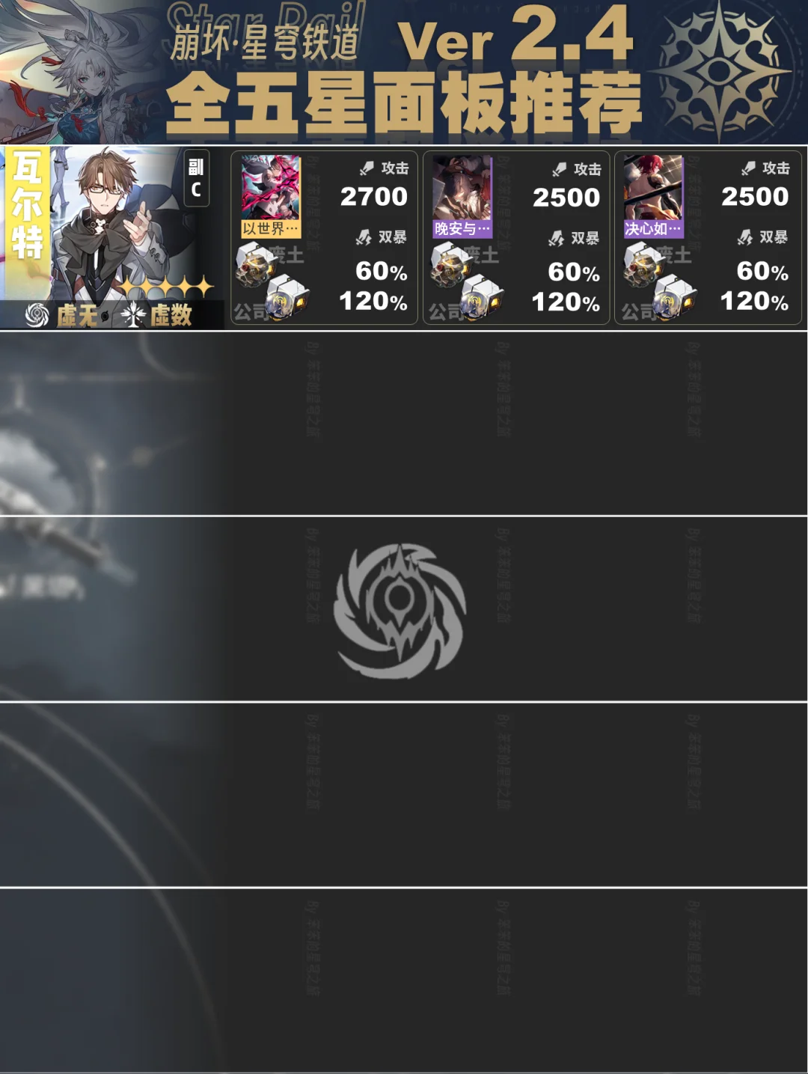Click the relic set icon in first card

[x=255, y=265]
